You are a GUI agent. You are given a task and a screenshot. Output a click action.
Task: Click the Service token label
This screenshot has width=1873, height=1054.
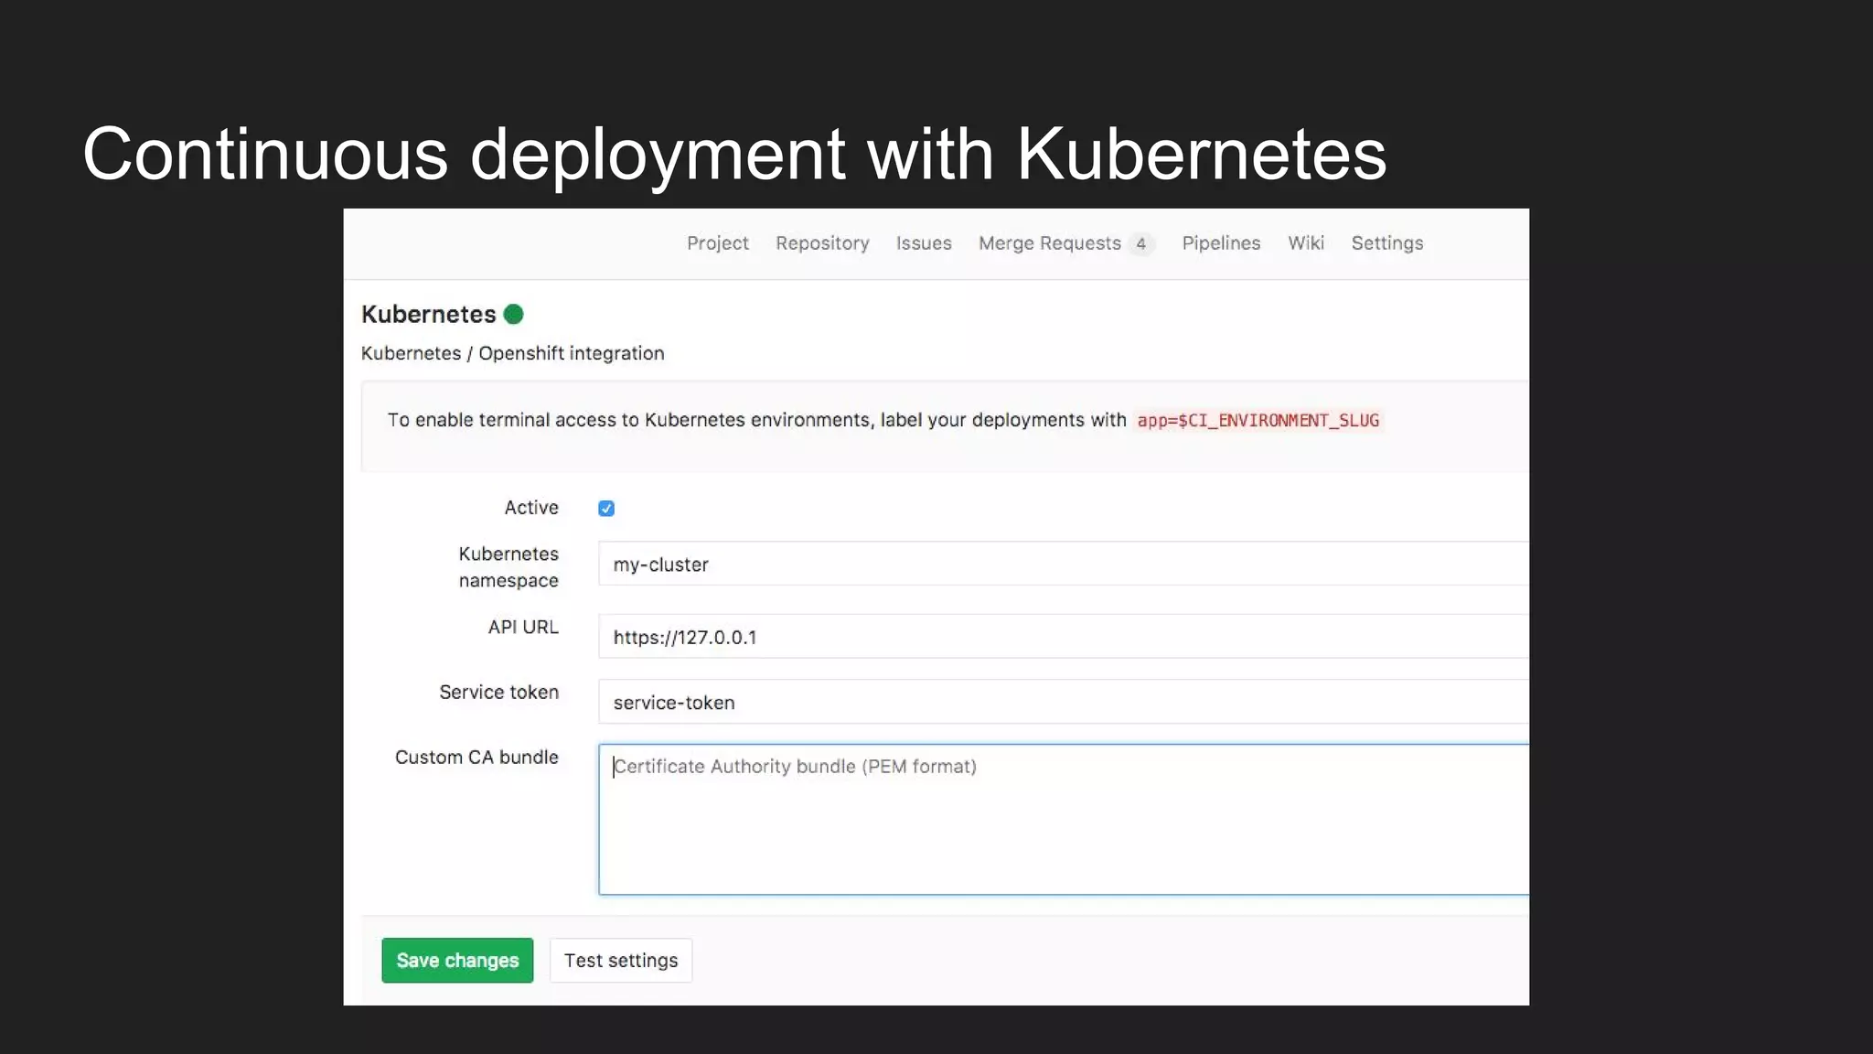(x=498, y=693)
